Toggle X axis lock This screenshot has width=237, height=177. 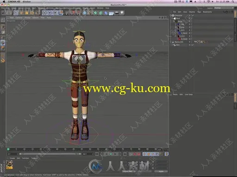(44, 13)
